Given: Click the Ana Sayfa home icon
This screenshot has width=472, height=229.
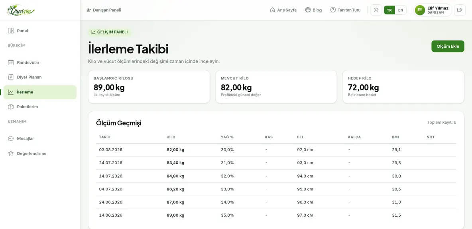Looking at the screenshot, I should [x=272, y=10].
